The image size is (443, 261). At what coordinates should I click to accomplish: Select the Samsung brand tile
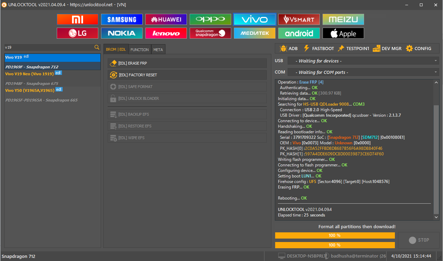pyautogui.click(x=122, y=19)
